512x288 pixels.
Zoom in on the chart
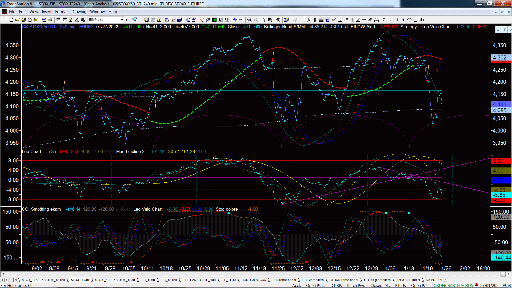249,20
